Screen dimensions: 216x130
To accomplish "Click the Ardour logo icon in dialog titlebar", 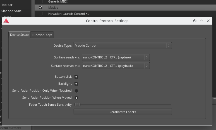I will pos(6,21).
